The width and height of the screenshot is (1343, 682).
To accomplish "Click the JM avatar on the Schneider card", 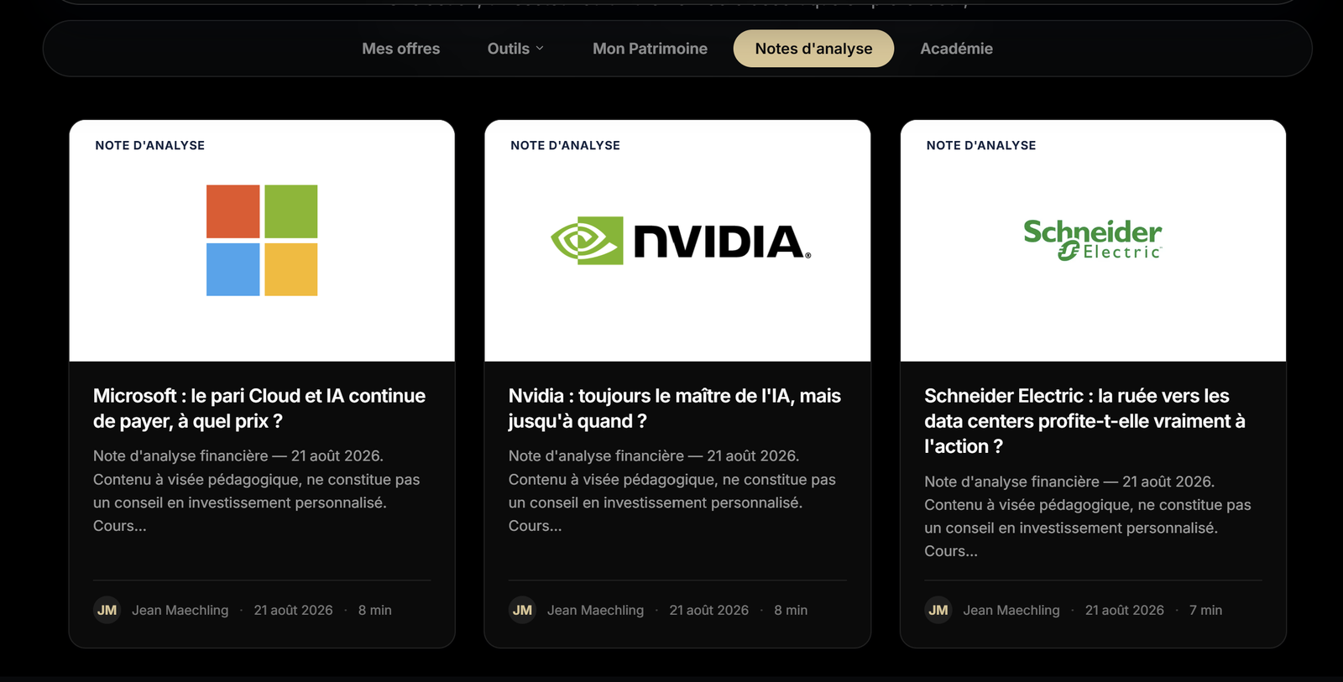I will click(938, 610).
